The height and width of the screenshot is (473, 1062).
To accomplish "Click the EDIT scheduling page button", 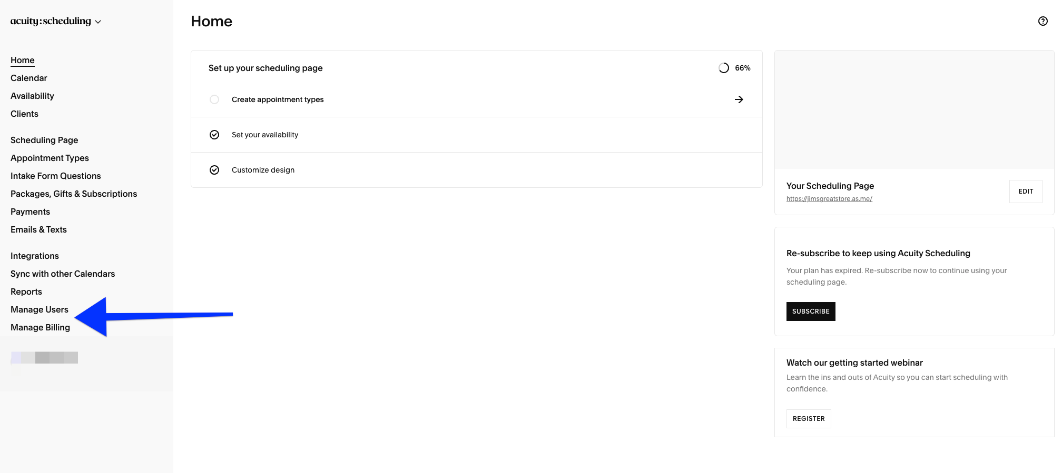I will pos(1026,192).
